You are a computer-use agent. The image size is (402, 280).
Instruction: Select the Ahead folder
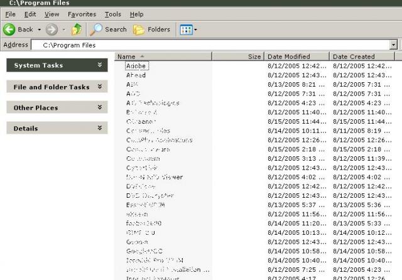pos(136,75)
